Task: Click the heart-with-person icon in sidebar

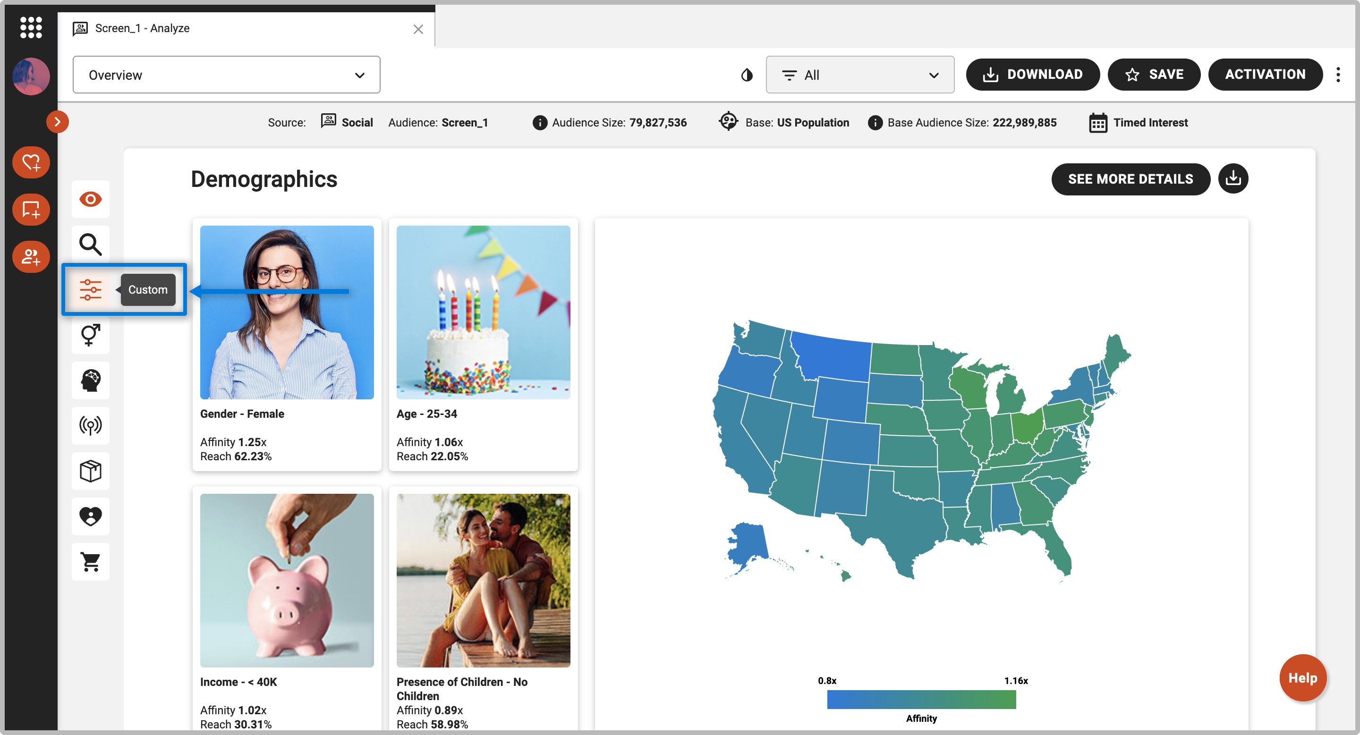Action: 90,516
